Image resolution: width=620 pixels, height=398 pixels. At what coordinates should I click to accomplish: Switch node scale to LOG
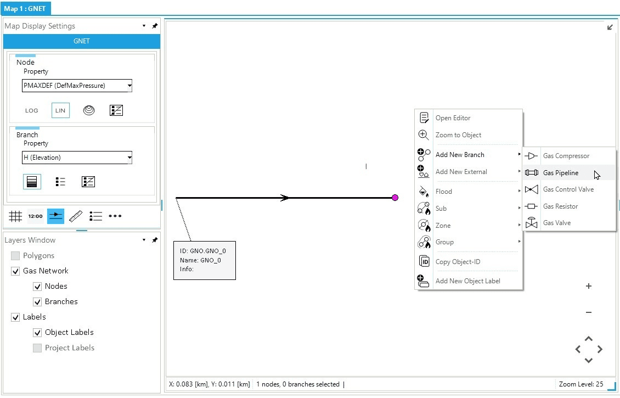click(x=32, y=110)
